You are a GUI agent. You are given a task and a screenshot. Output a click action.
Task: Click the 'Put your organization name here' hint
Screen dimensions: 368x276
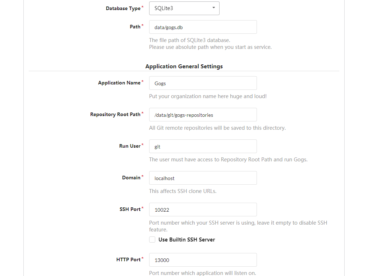pyautogui.click(x=208, y=96)
